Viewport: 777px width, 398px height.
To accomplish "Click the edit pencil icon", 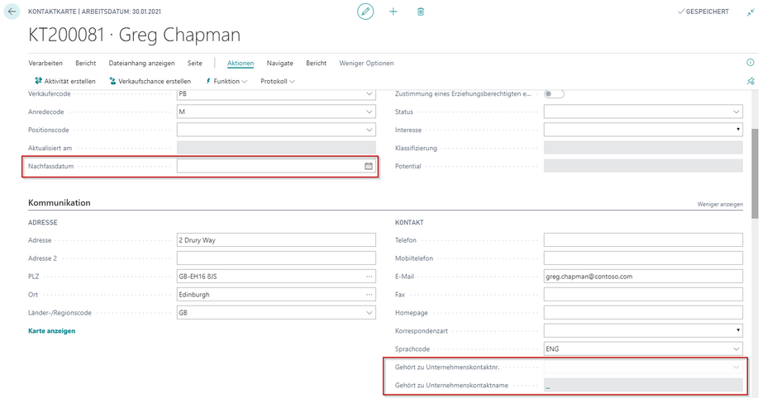I will (365, 12).
